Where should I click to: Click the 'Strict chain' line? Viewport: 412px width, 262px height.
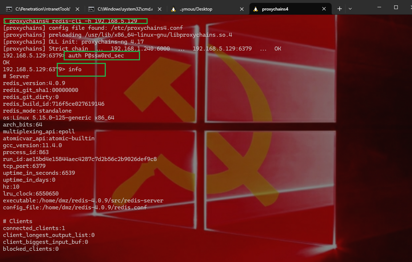pos(142,49)
